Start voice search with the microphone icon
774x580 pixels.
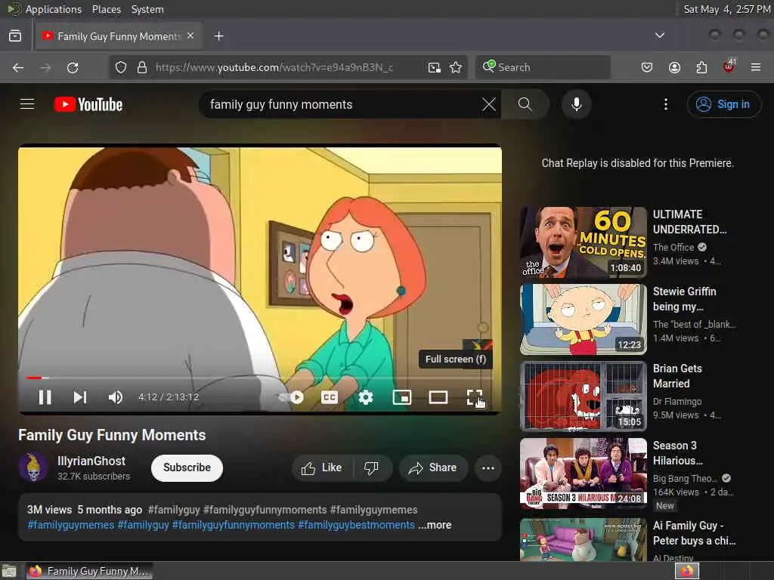[x=576, y=104]
